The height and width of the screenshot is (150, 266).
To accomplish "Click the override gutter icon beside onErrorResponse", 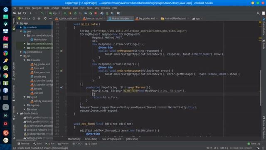I will click(62, 70).
